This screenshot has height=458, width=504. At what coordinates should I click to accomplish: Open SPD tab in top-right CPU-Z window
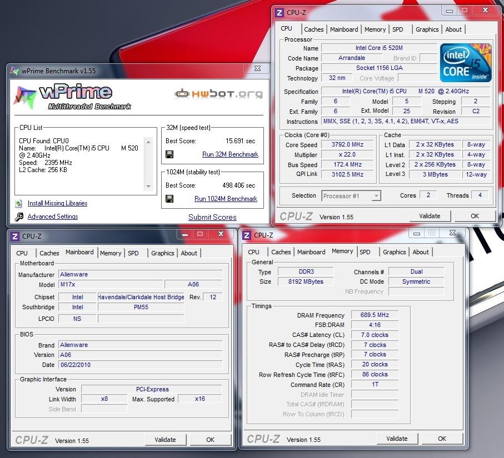[x=398, y=29]
